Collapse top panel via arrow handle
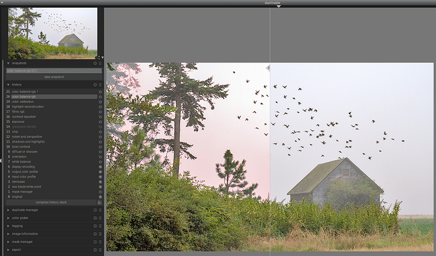This screenshot has width=436, height=256. coord(278,6)
